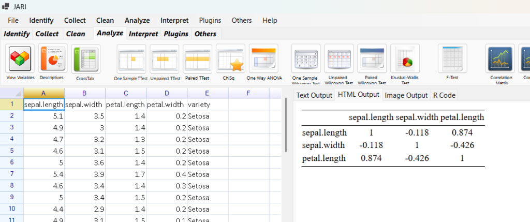Switch to the Clean ribbon tab
The width and height of the screenshot is (530, 222).
pyautogui.click(x=76, y=34)
